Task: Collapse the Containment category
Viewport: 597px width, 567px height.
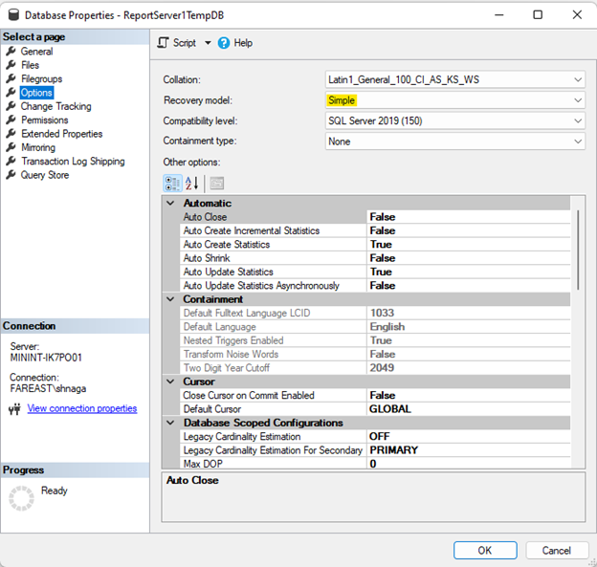Action: click(170, 299)
